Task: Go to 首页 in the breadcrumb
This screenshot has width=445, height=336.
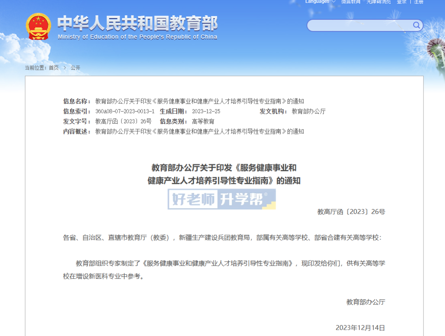Action: [x=53, y=68]
